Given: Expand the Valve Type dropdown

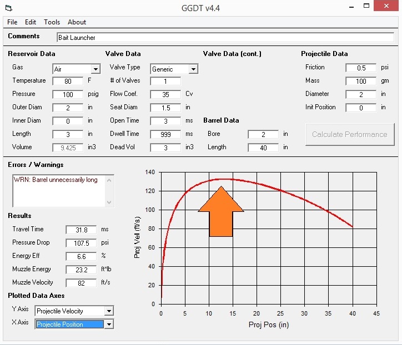Looking at the screenshot, I should click(193, 69).
